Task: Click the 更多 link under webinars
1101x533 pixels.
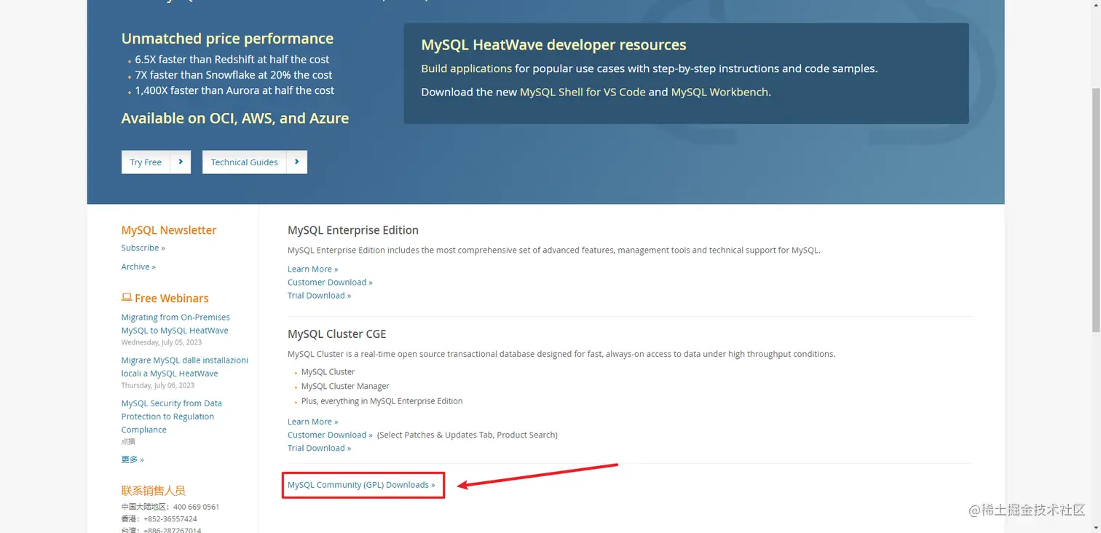Action: (x=133, y=459)
